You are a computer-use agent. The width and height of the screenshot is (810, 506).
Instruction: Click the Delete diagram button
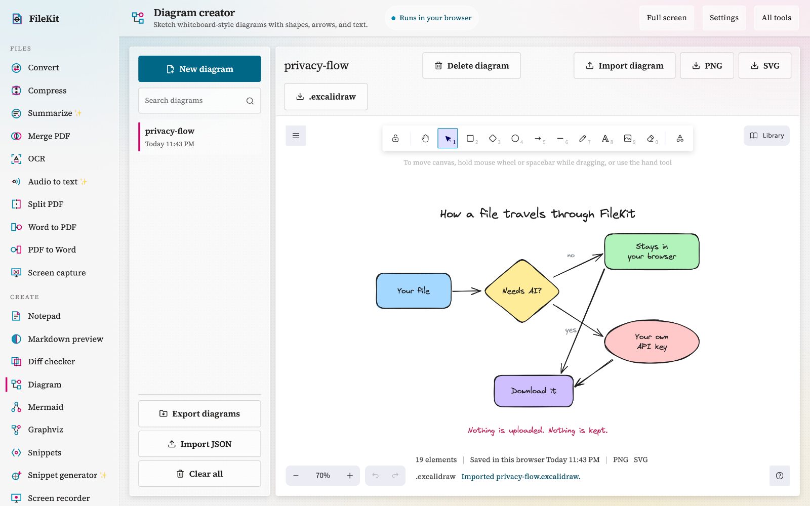(x=471, y=66)
